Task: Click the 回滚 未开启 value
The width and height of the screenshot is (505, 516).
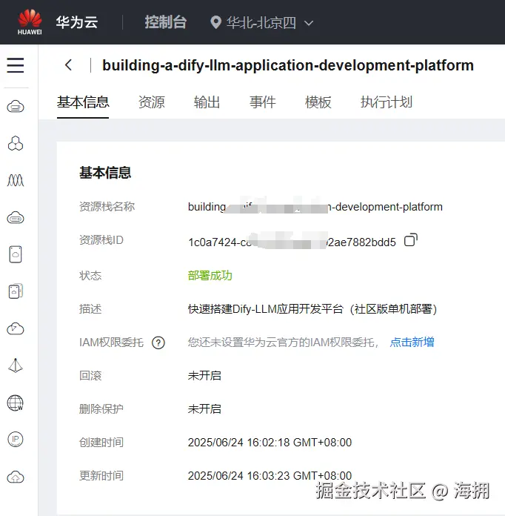Action: click(204, 375)
